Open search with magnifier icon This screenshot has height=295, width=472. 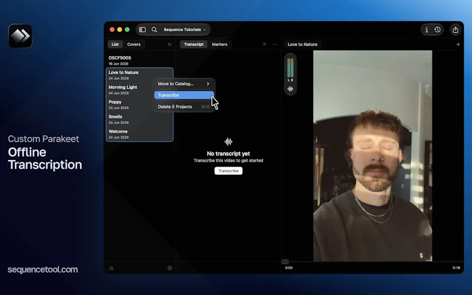[x=154, y=29]
